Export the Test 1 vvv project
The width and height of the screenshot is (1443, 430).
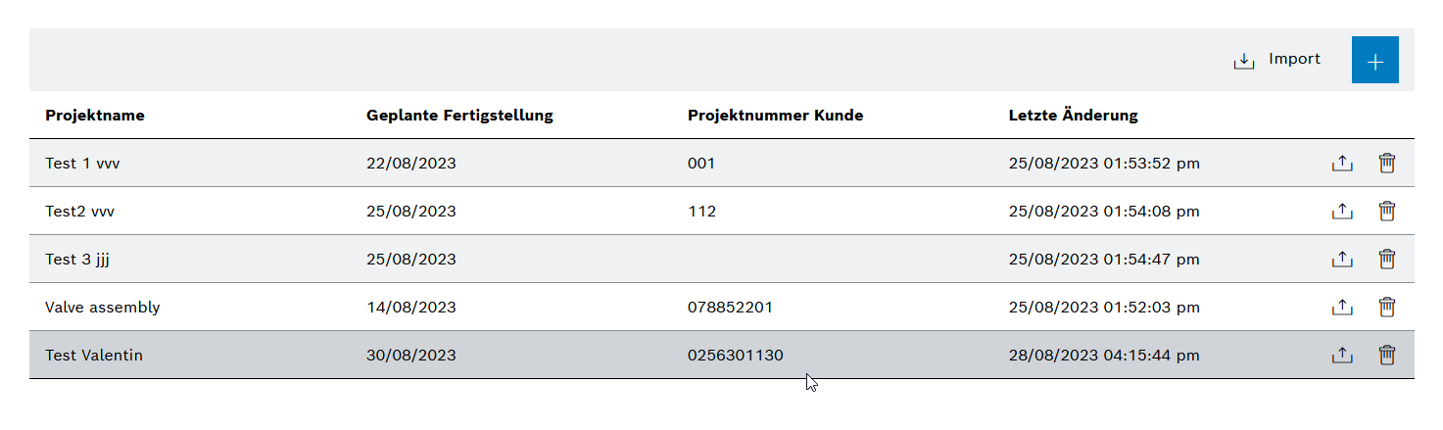1341,164
